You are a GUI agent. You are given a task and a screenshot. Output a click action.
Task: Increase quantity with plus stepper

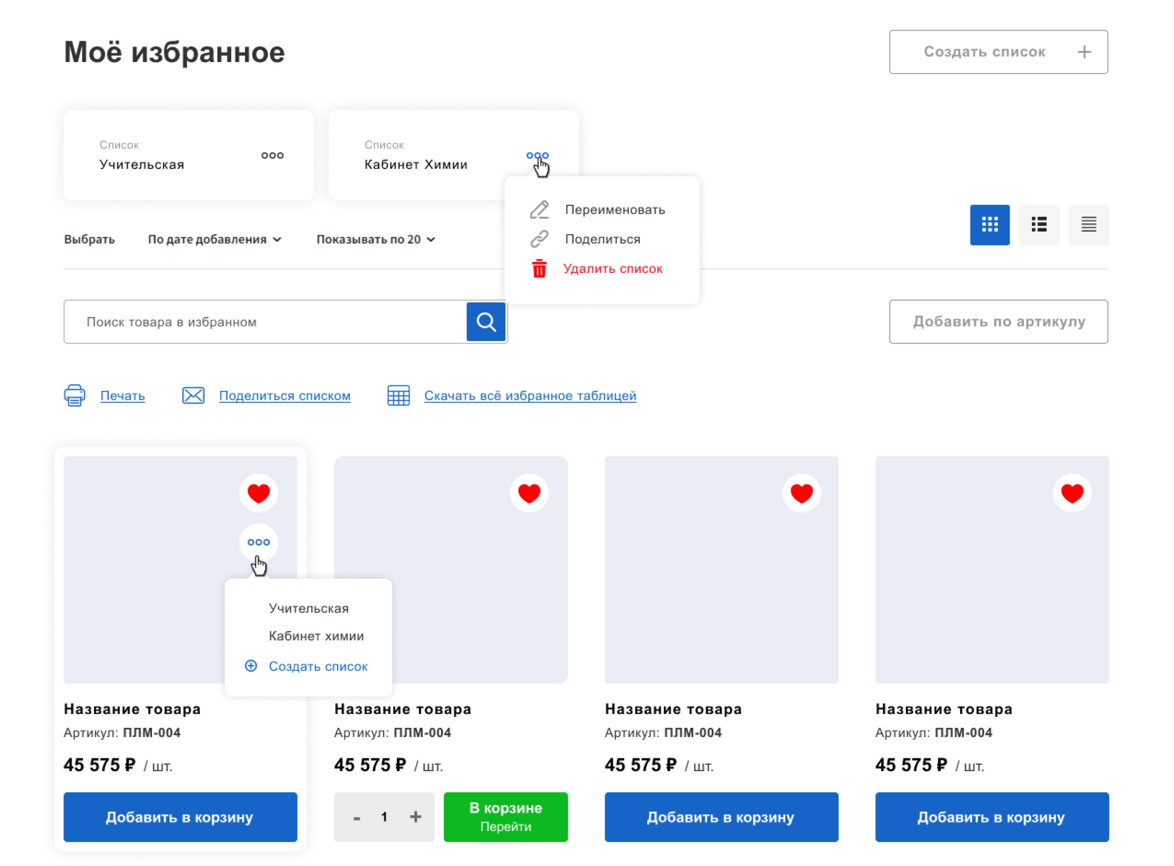click(x=415, y=816)
